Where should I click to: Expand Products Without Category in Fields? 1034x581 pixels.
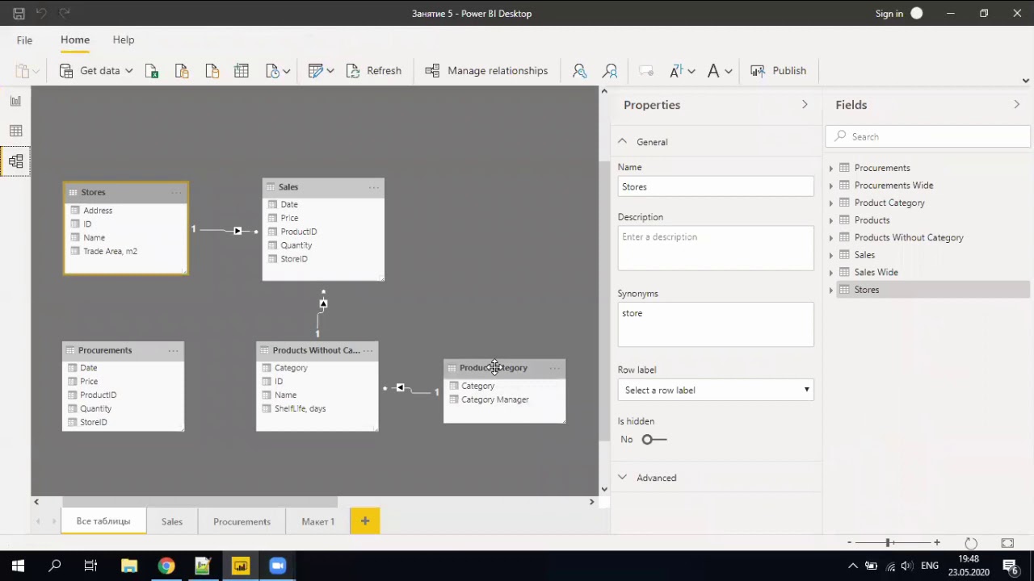point(831,237)
